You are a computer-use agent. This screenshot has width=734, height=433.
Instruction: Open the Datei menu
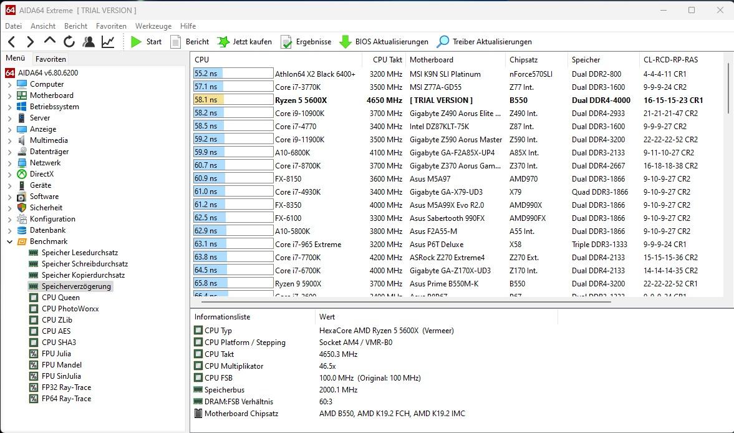(x=13, y=26)
